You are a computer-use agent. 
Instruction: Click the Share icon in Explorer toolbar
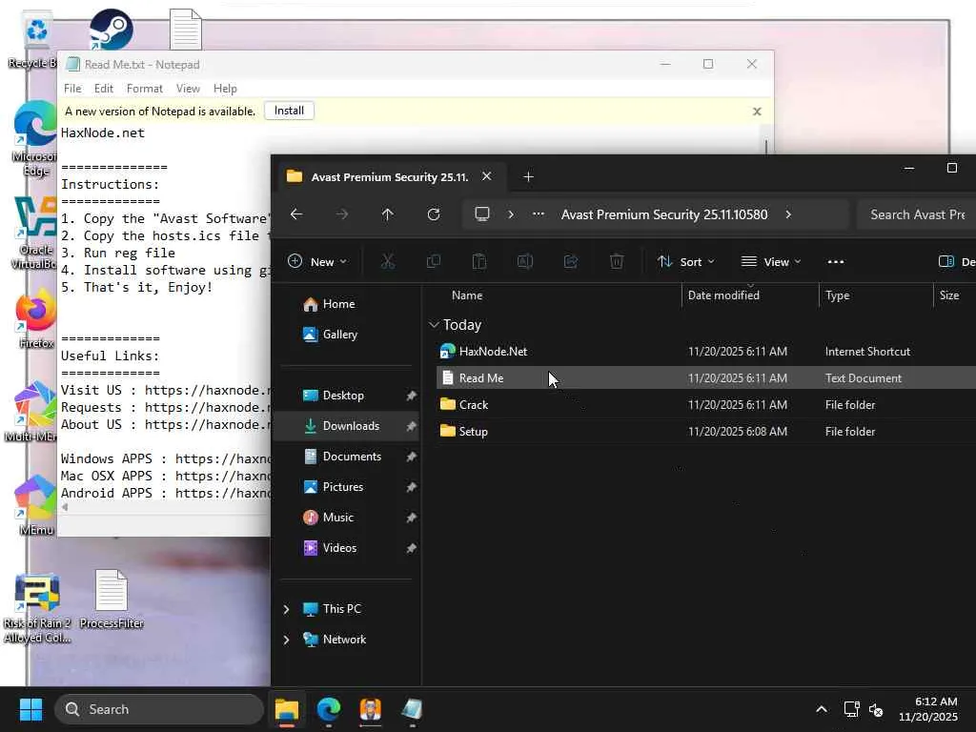tap(571, 261)
